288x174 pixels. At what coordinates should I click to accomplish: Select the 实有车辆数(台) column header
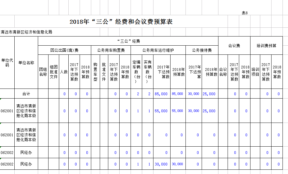click(148, 72)
